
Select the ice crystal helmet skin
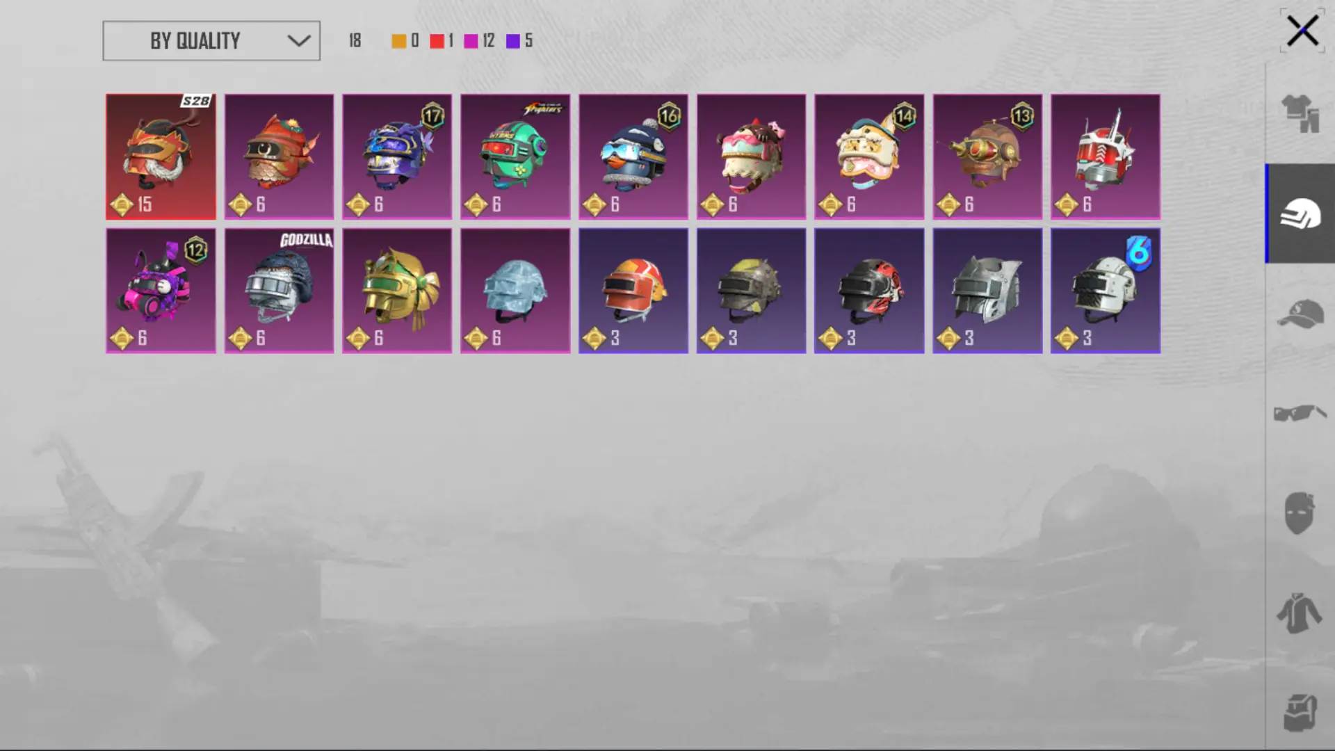click(515, 291)
